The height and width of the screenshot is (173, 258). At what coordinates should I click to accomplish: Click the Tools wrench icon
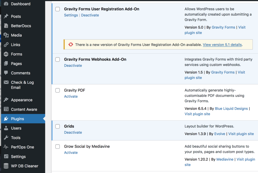(x=6, y=138)
